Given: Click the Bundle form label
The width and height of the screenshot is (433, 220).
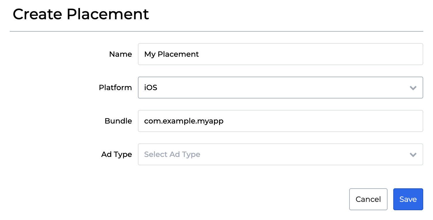Looking at the screenshot, I should (x=118, y=121).
